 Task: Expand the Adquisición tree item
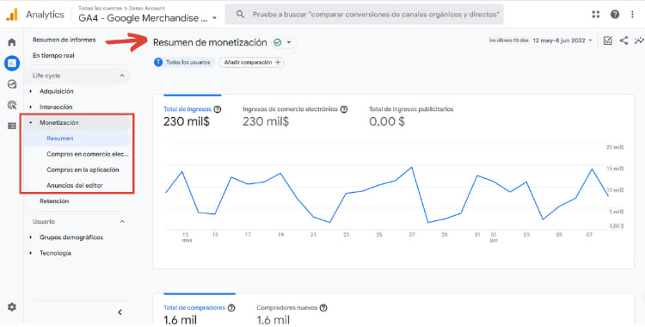tap(31, 91)
